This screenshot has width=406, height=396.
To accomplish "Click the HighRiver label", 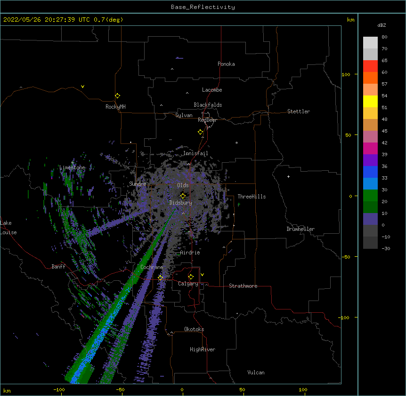I will [203, 349].
